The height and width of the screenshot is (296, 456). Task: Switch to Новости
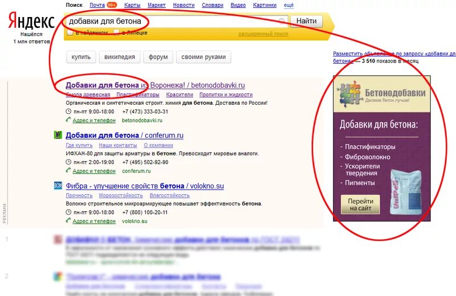pos(184,5)
